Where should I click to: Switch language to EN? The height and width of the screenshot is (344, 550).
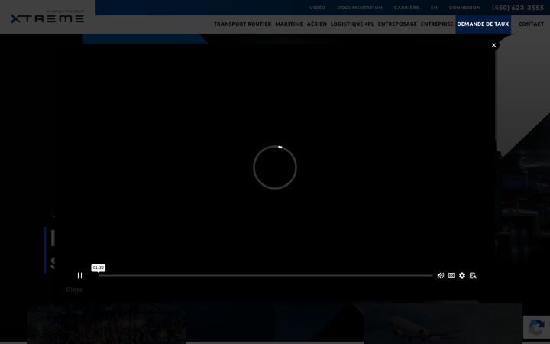tap(434, 8)
